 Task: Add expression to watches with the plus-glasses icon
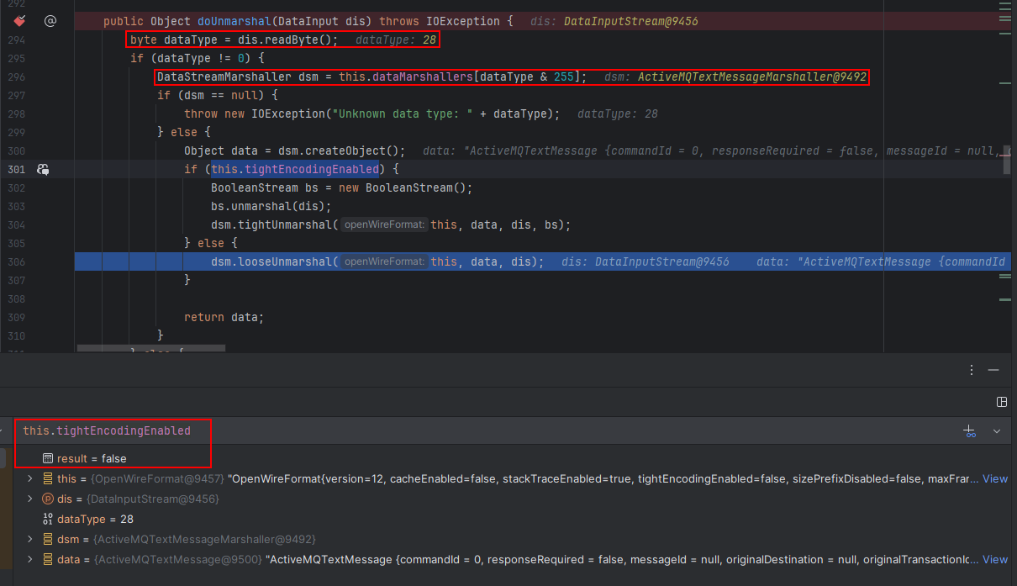[970, 430]
